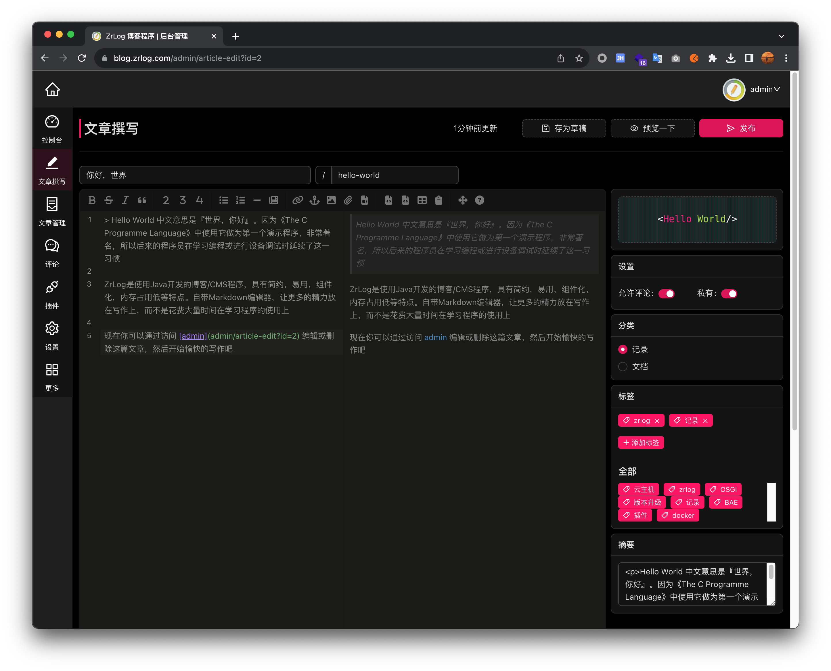Add the OSGi tag from 全部

click(x=723, y=490)
